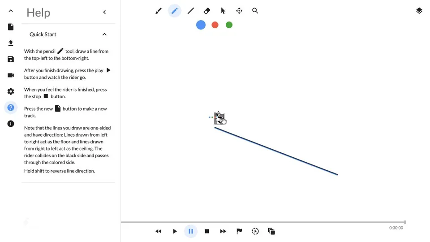Close the Help panel with left chevron

coord(104,12)
